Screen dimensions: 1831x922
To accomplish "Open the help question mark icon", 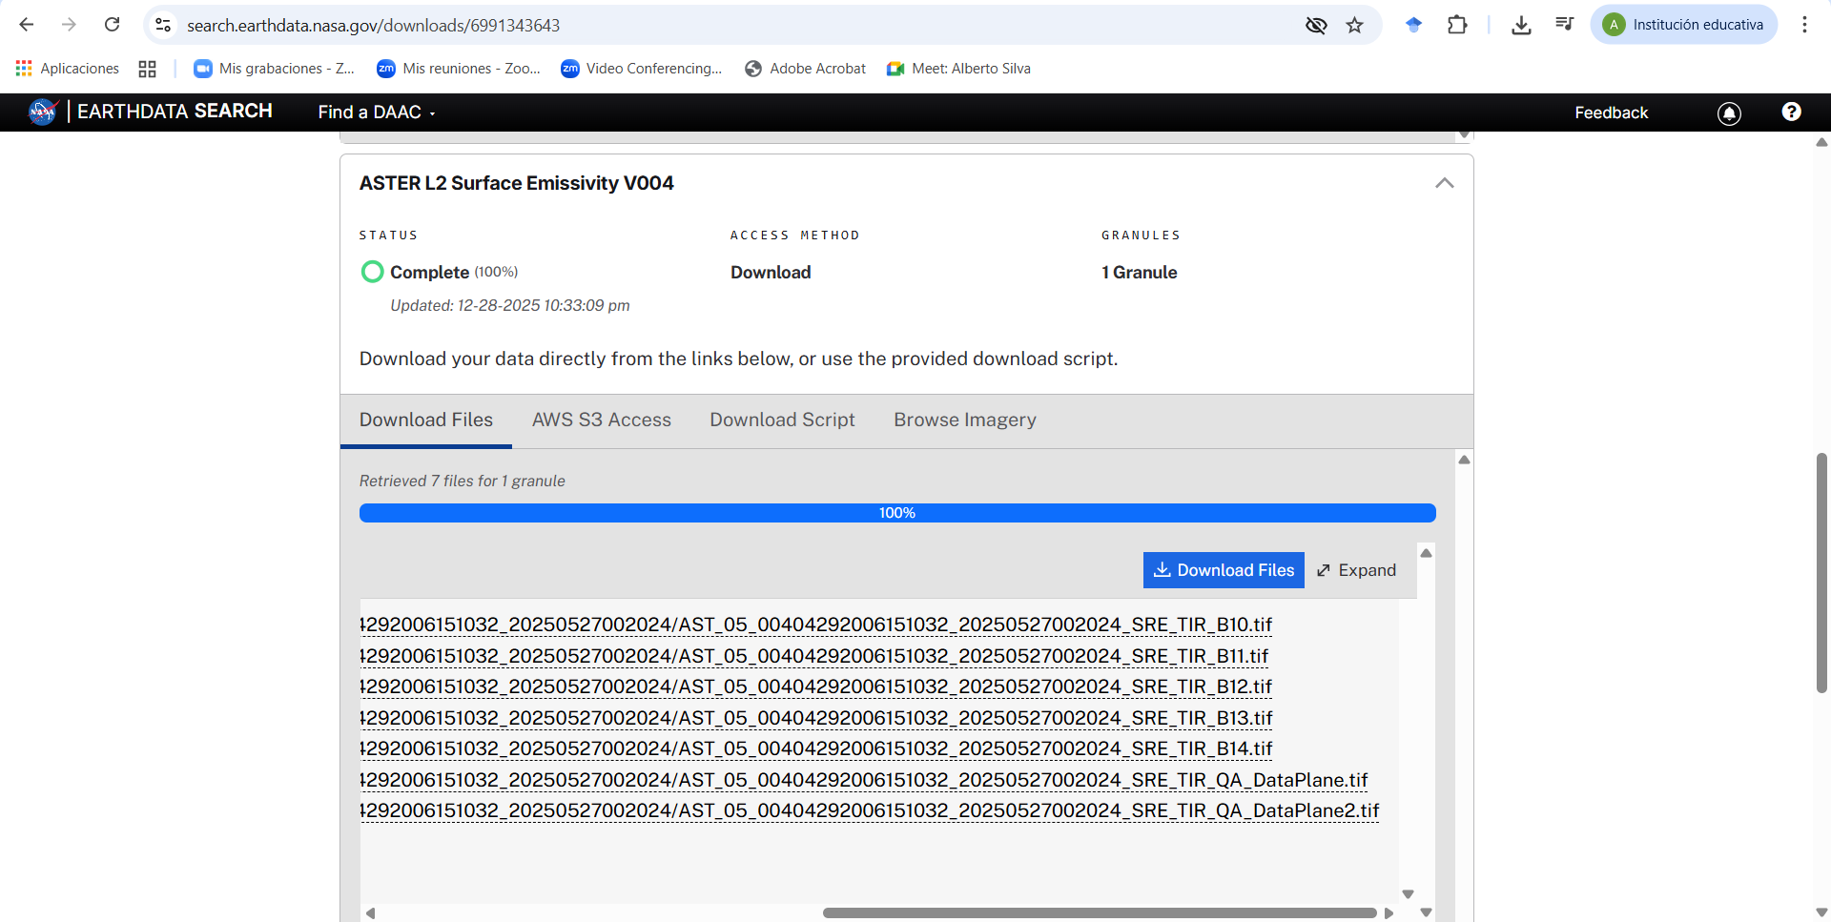I will pos(1791,113).
